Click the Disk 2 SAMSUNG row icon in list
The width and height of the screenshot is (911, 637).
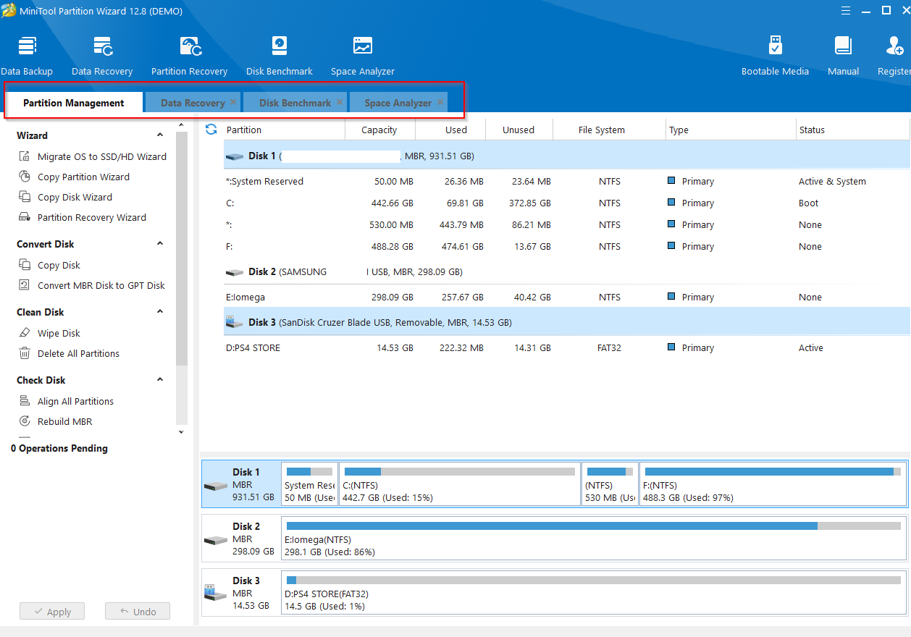tap(235, 272)
